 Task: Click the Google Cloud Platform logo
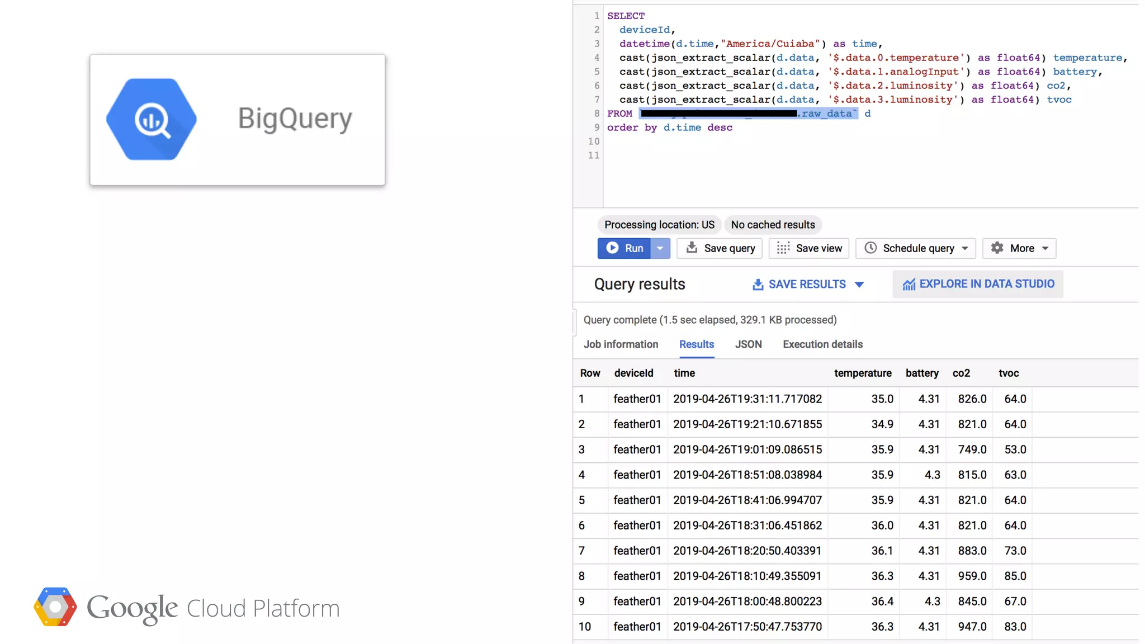(x=55, y=607)
